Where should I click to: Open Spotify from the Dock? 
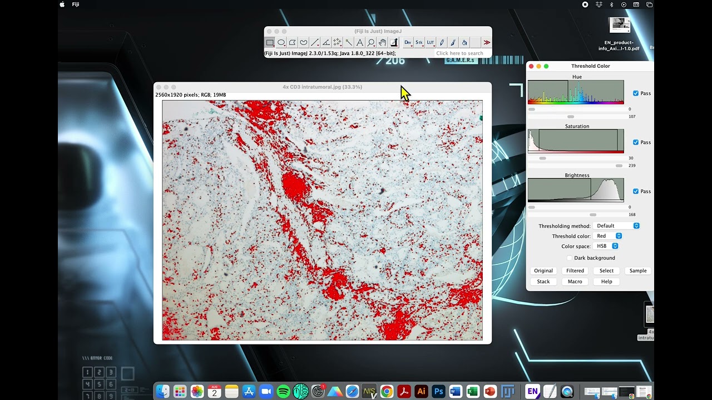click(x=283, y=392)
